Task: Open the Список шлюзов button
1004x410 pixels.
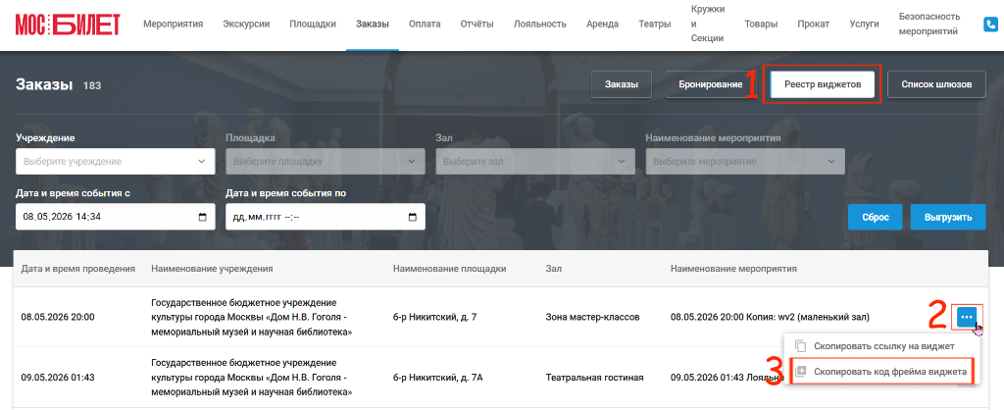Action: [936, 84]
